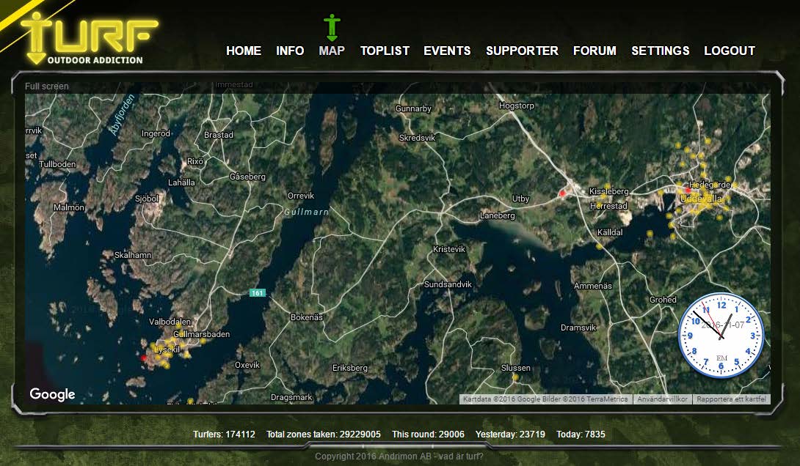Click the Google logo on the map
This screenshot has width=800, height=466.
point(52,394)
